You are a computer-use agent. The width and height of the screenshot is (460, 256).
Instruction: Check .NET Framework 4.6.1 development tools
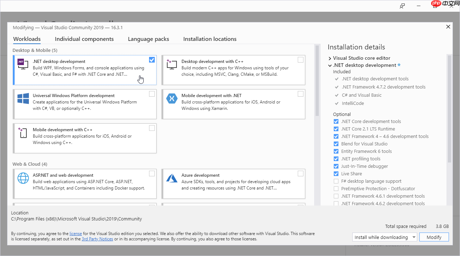click(x=336, y=196)
